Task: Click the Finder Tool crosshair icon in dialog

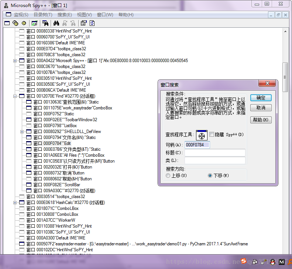Action: tap(202, 135)
